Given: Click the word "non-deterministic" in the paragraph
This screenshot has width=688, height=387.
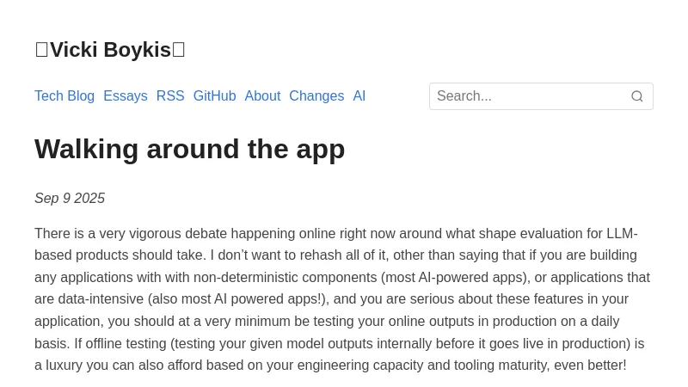Looking at the screenshot, I should [249, 278].
